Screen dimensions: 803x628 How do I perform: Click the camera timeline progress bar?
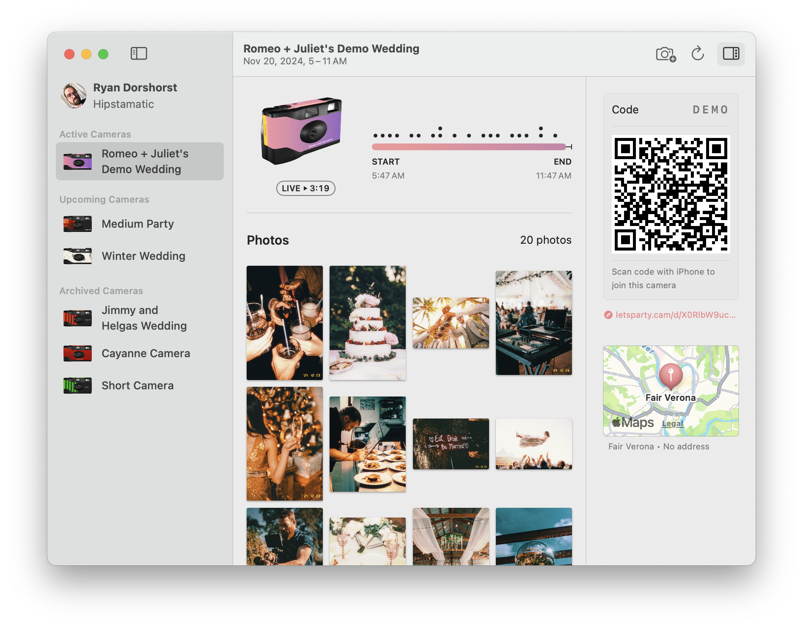pos(468,147)
